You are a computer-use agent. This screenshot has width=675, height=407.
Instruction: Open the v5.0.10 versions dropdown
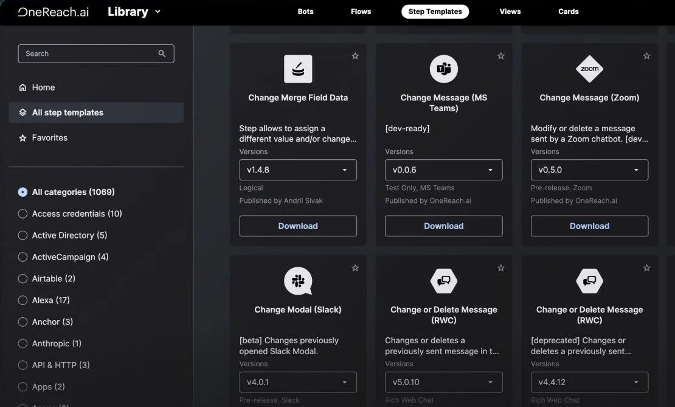click(x=444, y=382)
